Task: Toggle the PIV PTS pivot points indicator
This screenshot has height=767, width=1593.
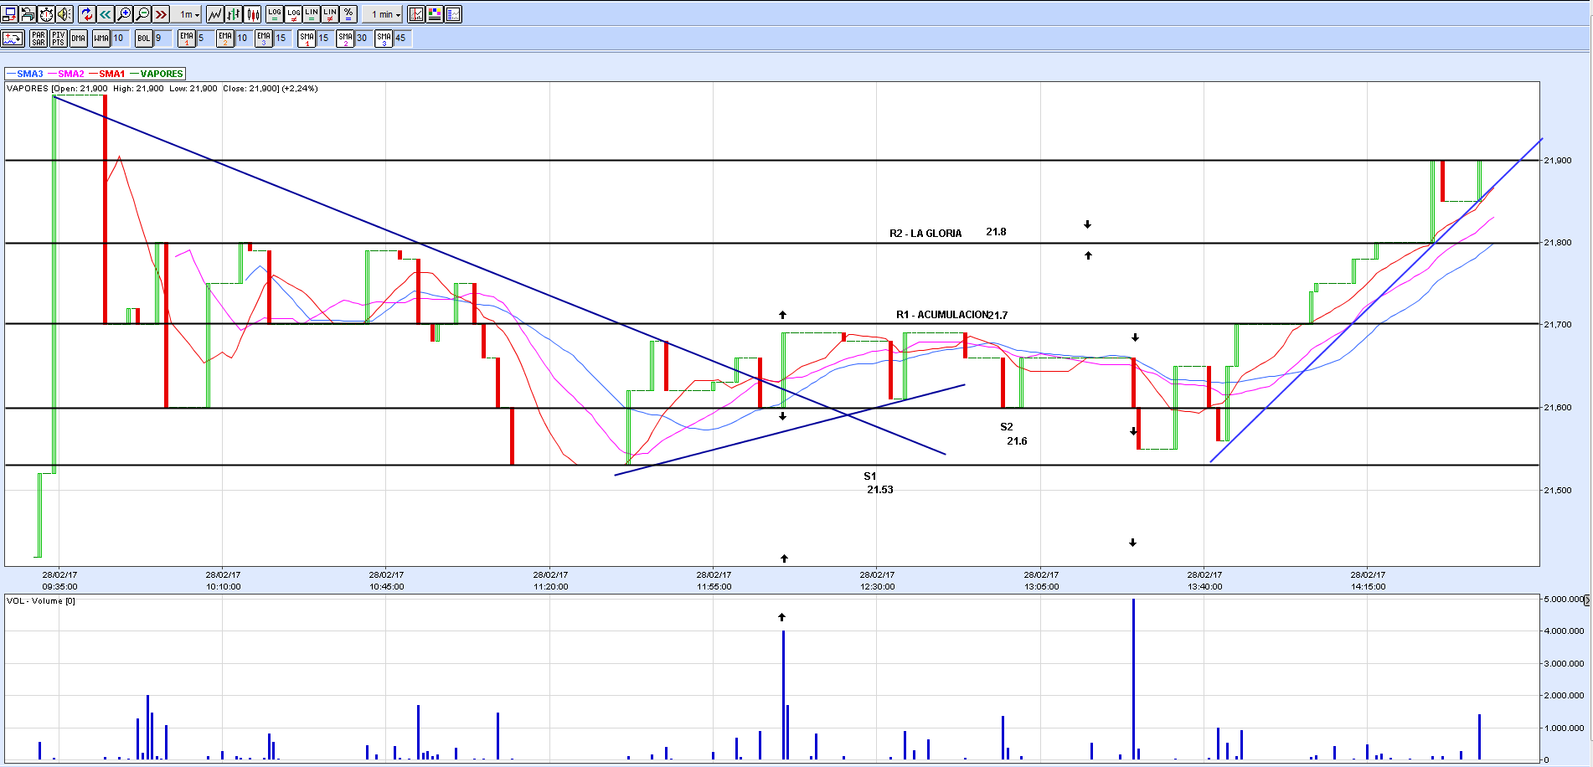Action: click(58, 39)
